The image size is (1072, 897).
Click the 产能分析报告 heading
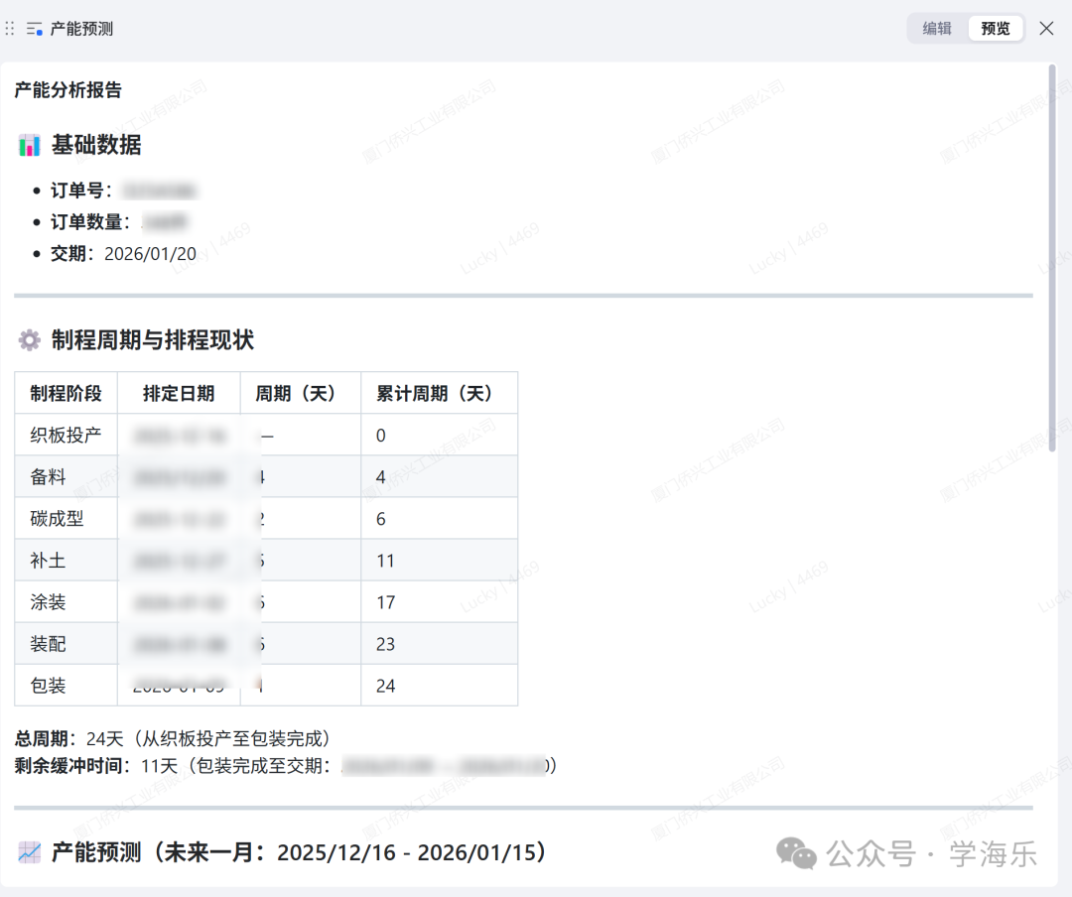point(68,89)
